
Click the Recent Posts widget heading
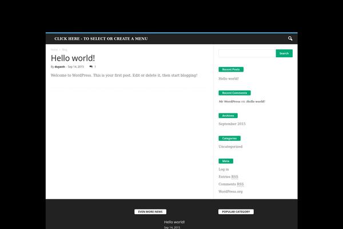231,69
